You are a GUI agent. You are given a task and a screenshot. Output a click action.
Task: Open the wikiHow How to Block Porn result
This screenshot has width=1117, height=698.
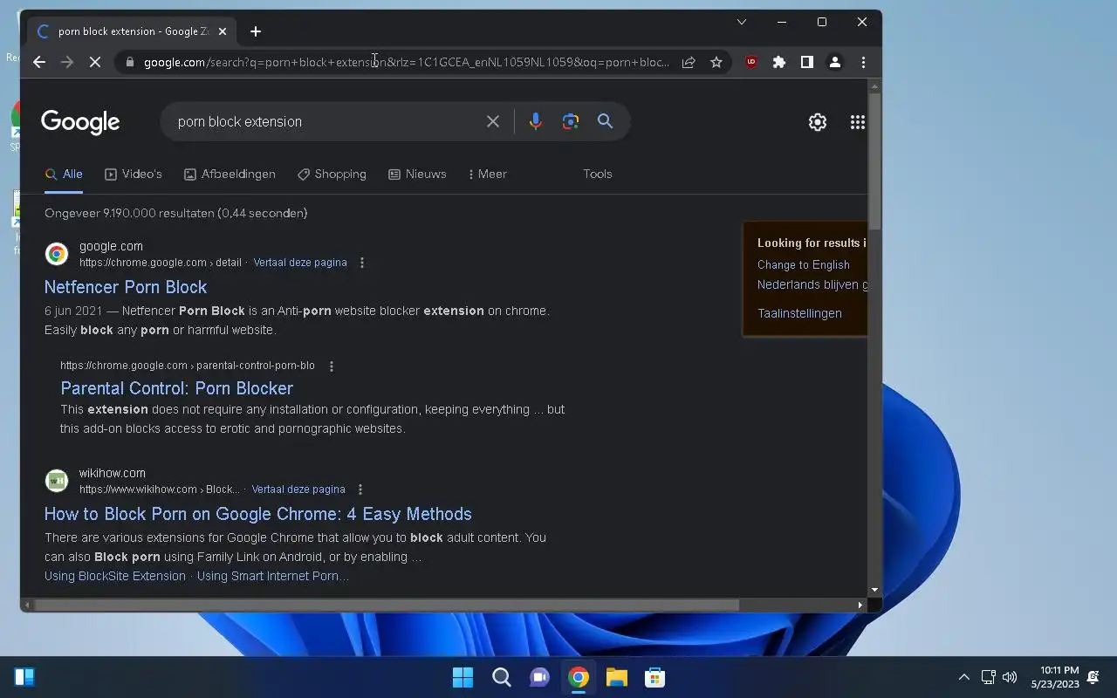click(x=258, y=514)
